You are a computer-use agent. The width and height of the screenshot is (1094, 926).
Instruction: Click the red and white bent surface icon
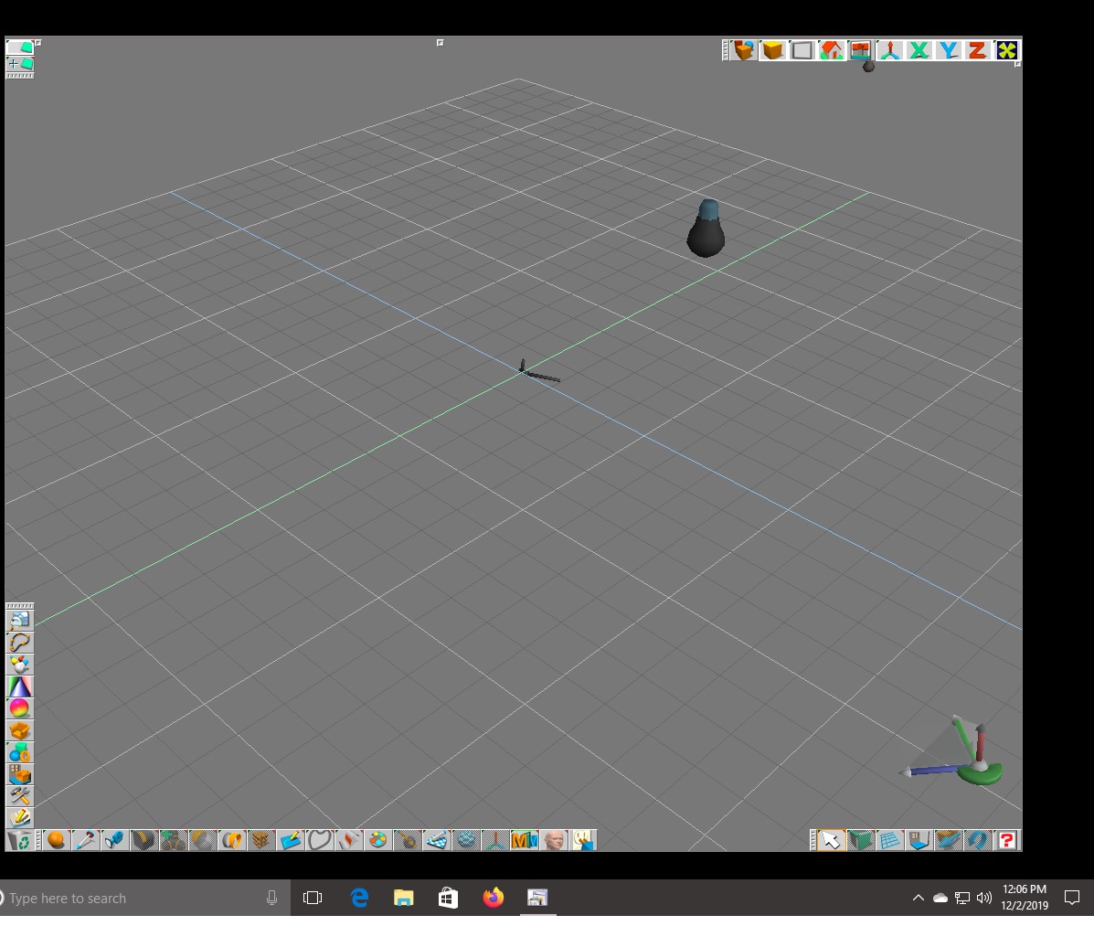[x=349, y=840]
